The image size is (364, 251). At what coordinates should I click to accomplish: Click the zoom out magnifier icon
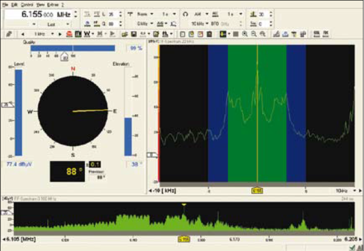coord(253,32)
